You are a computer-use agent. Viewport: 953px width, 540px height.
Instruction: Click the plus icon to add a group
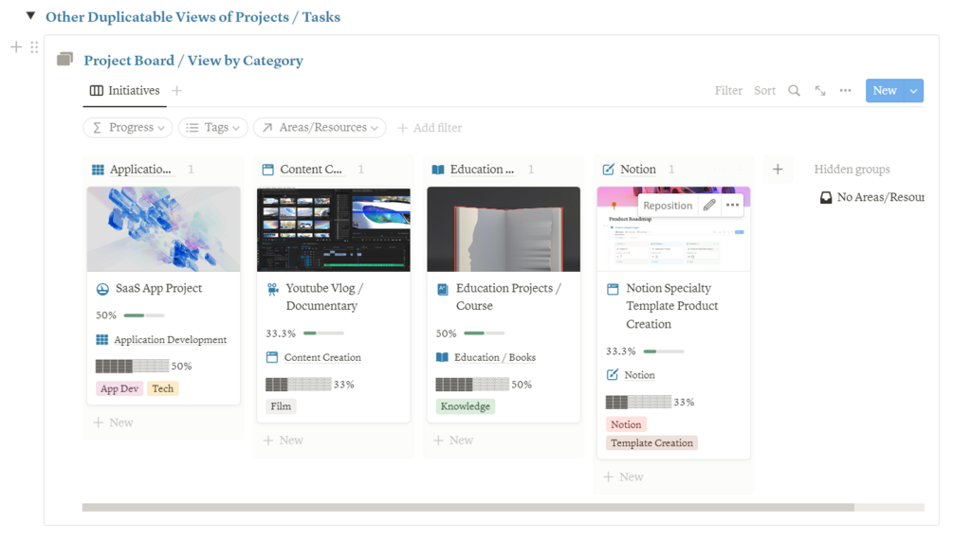pos(778,170)
